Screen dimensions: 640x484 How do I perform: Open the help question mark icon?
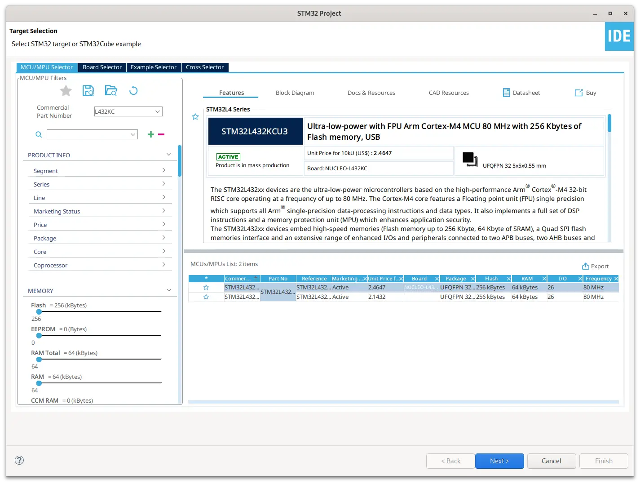[x=19, y=460]
